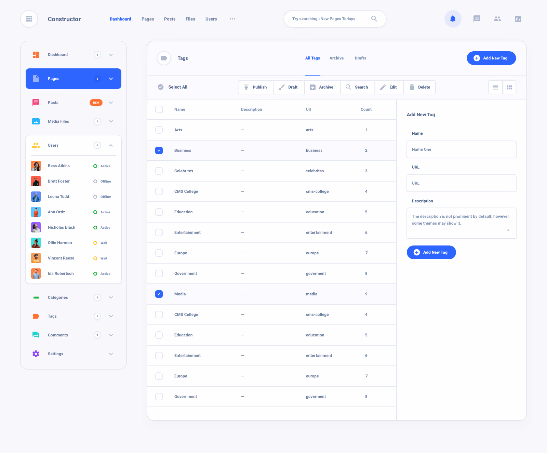
Task: Switch to the Archive tab
Action: 336,58
